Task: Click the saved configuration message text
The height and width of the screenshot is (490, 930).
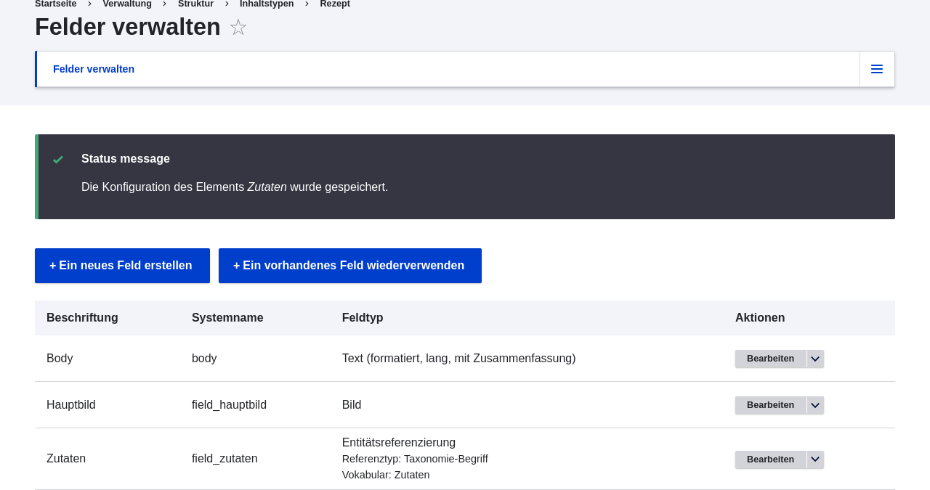Action: tap(235, 187)
